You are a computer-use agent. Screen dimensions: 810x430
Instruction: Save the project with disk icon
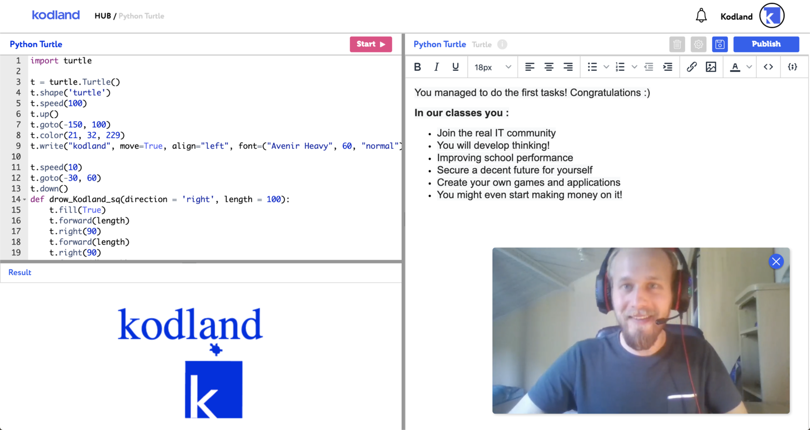tap(720, 44)
